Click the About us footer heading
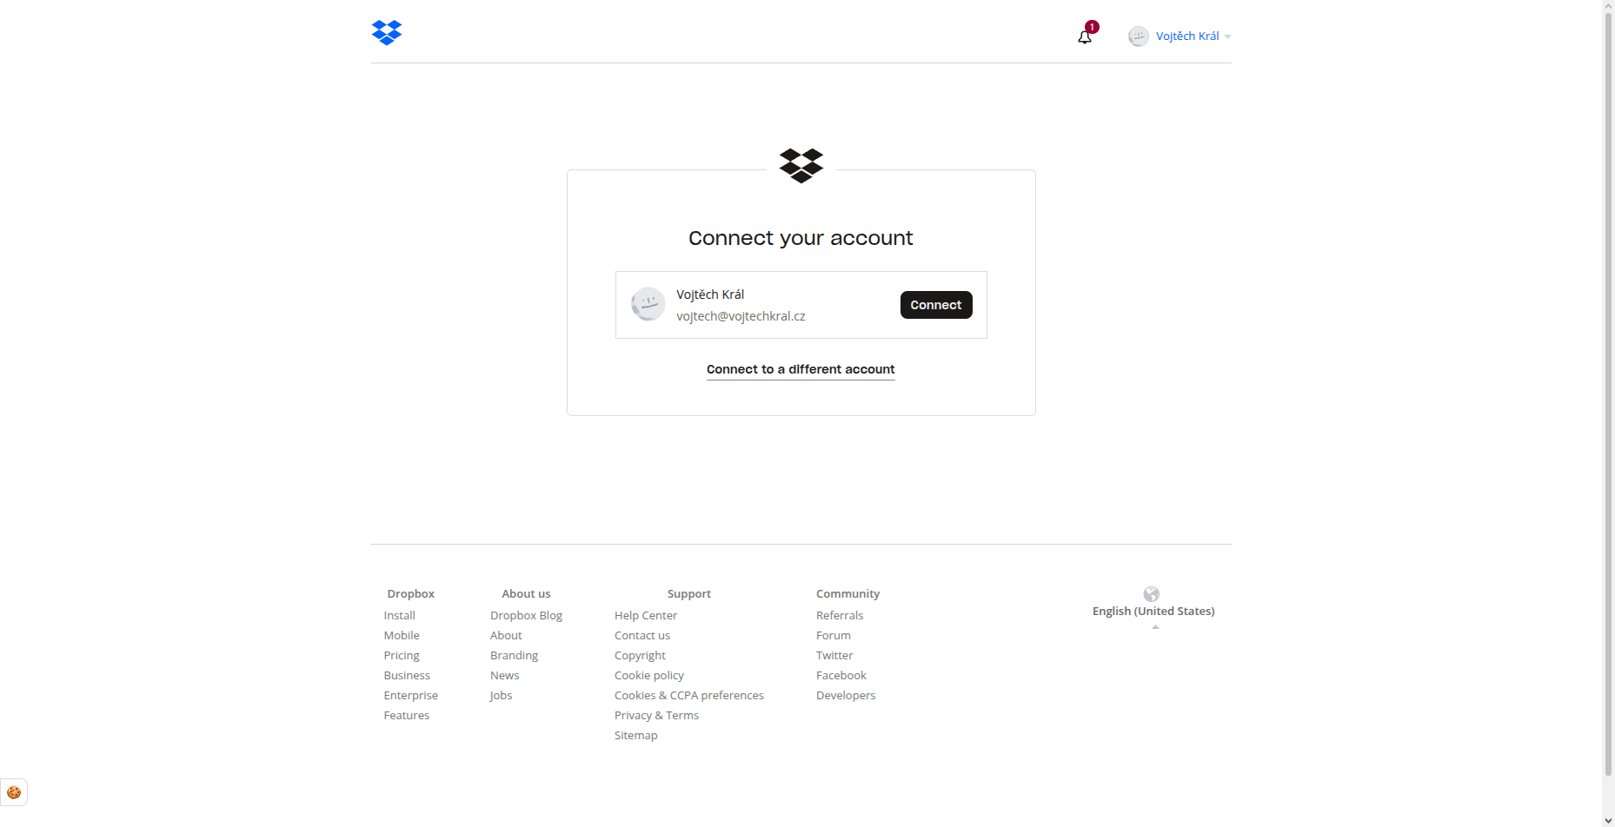Viewport: 1615px width, 827px height. coord(526,593)
